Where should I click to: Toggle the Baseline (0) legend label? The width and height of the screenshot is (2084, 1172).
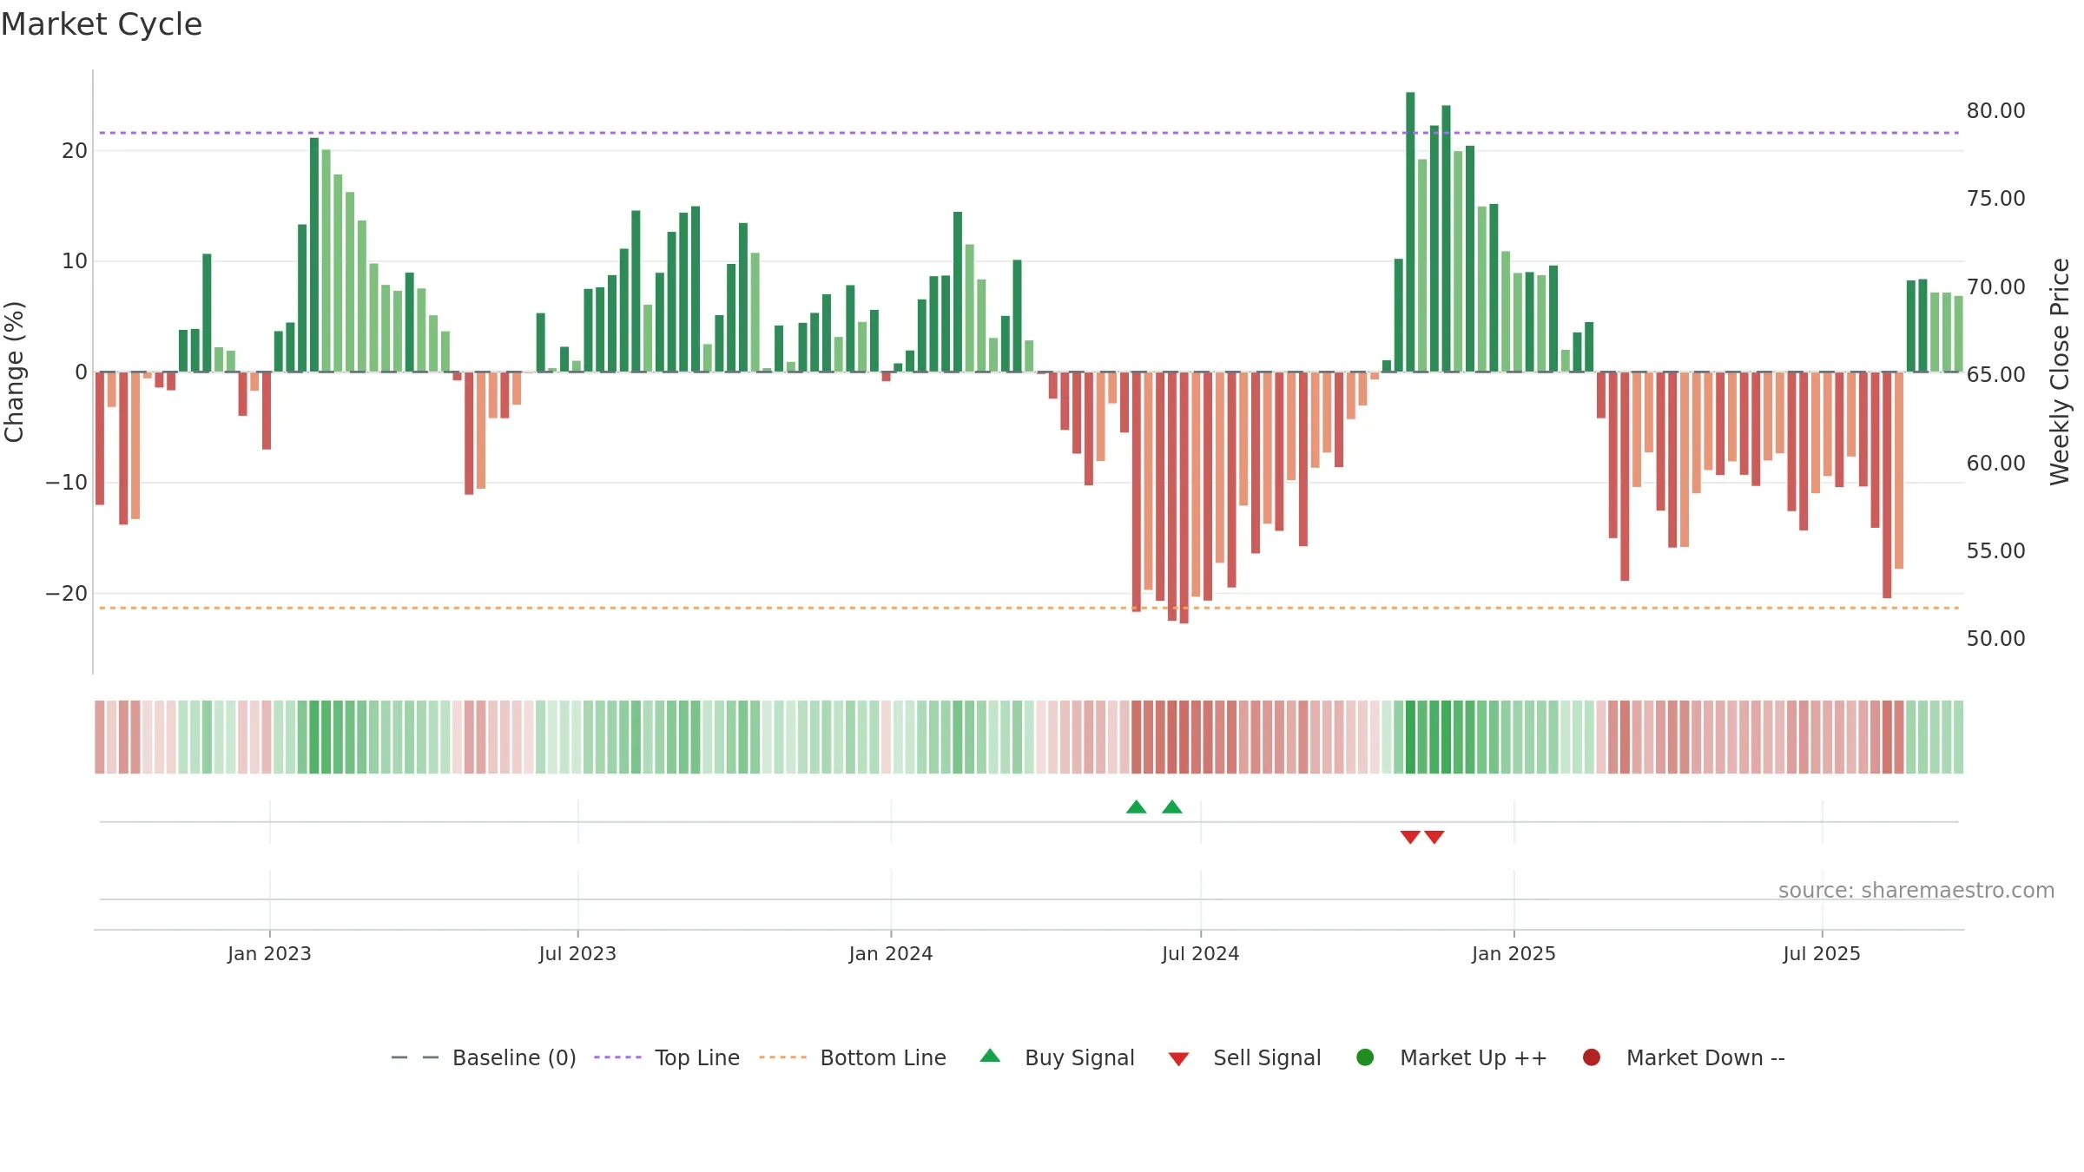tap(514, 1058)
